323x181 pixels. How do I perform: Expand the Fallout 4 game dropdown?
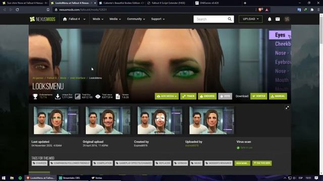tap(84, 19)
